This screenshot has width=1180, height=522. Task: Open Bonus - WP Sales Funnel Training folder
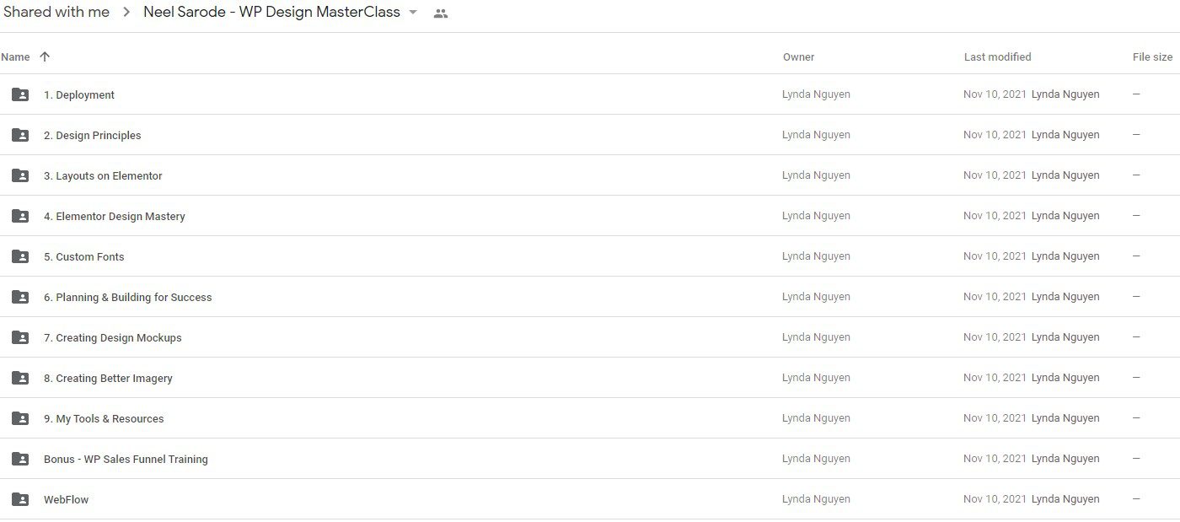pyautogui.click(x=590, y=459)
